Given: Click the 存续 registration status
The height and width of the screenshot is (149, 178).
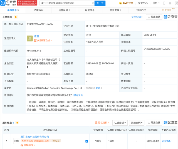Looking at the screenshot, I should click(x=88, y=35).
